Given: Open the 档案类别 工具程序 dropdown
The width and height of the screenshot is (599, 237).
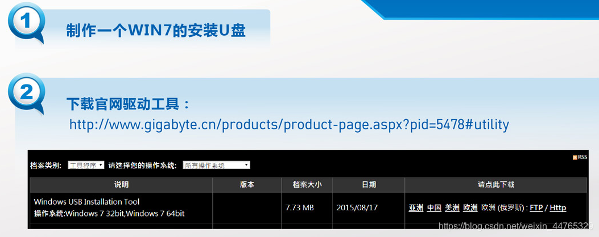Looking at the screenshot, I should 86,166.
